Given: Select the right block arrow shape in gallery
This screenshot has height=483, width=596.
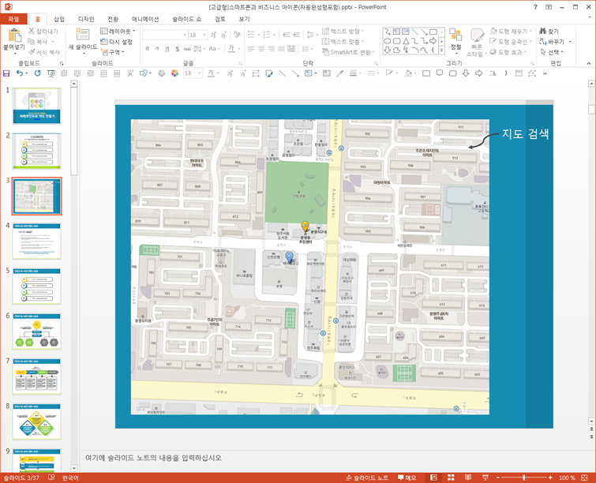Looking at the screenshot, I should click(433, 41).
